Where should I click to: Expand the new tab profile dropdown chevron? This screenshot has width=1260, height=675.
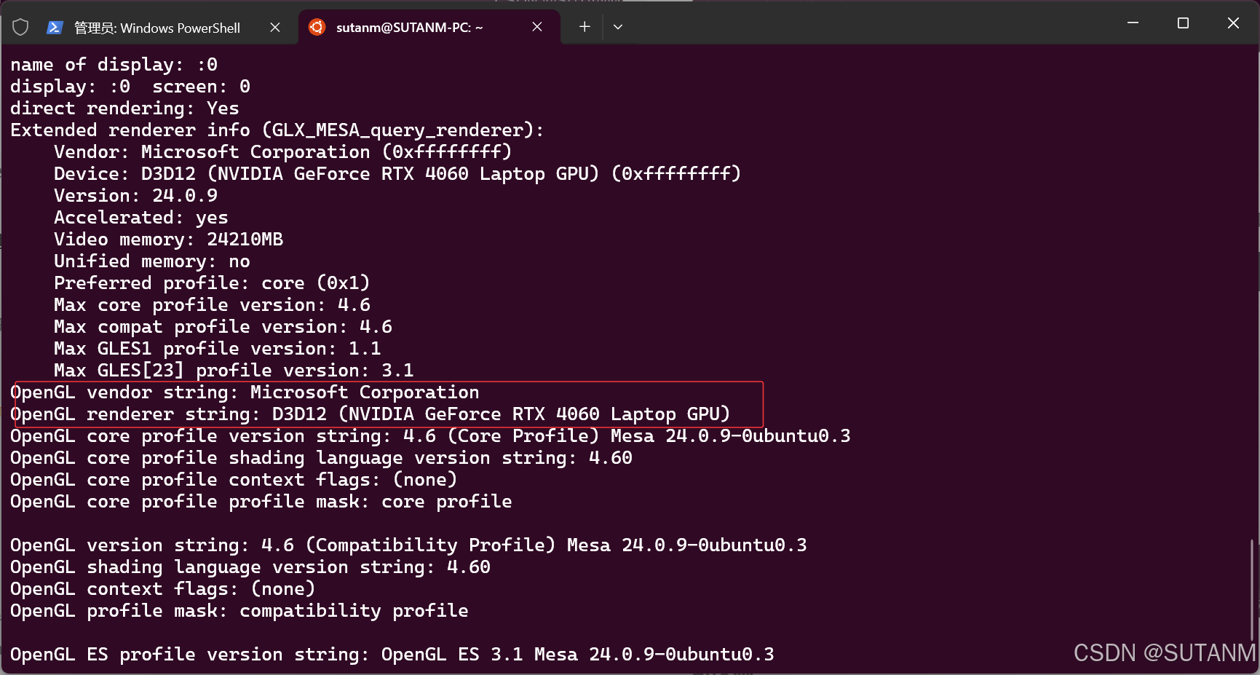point(618,27)
